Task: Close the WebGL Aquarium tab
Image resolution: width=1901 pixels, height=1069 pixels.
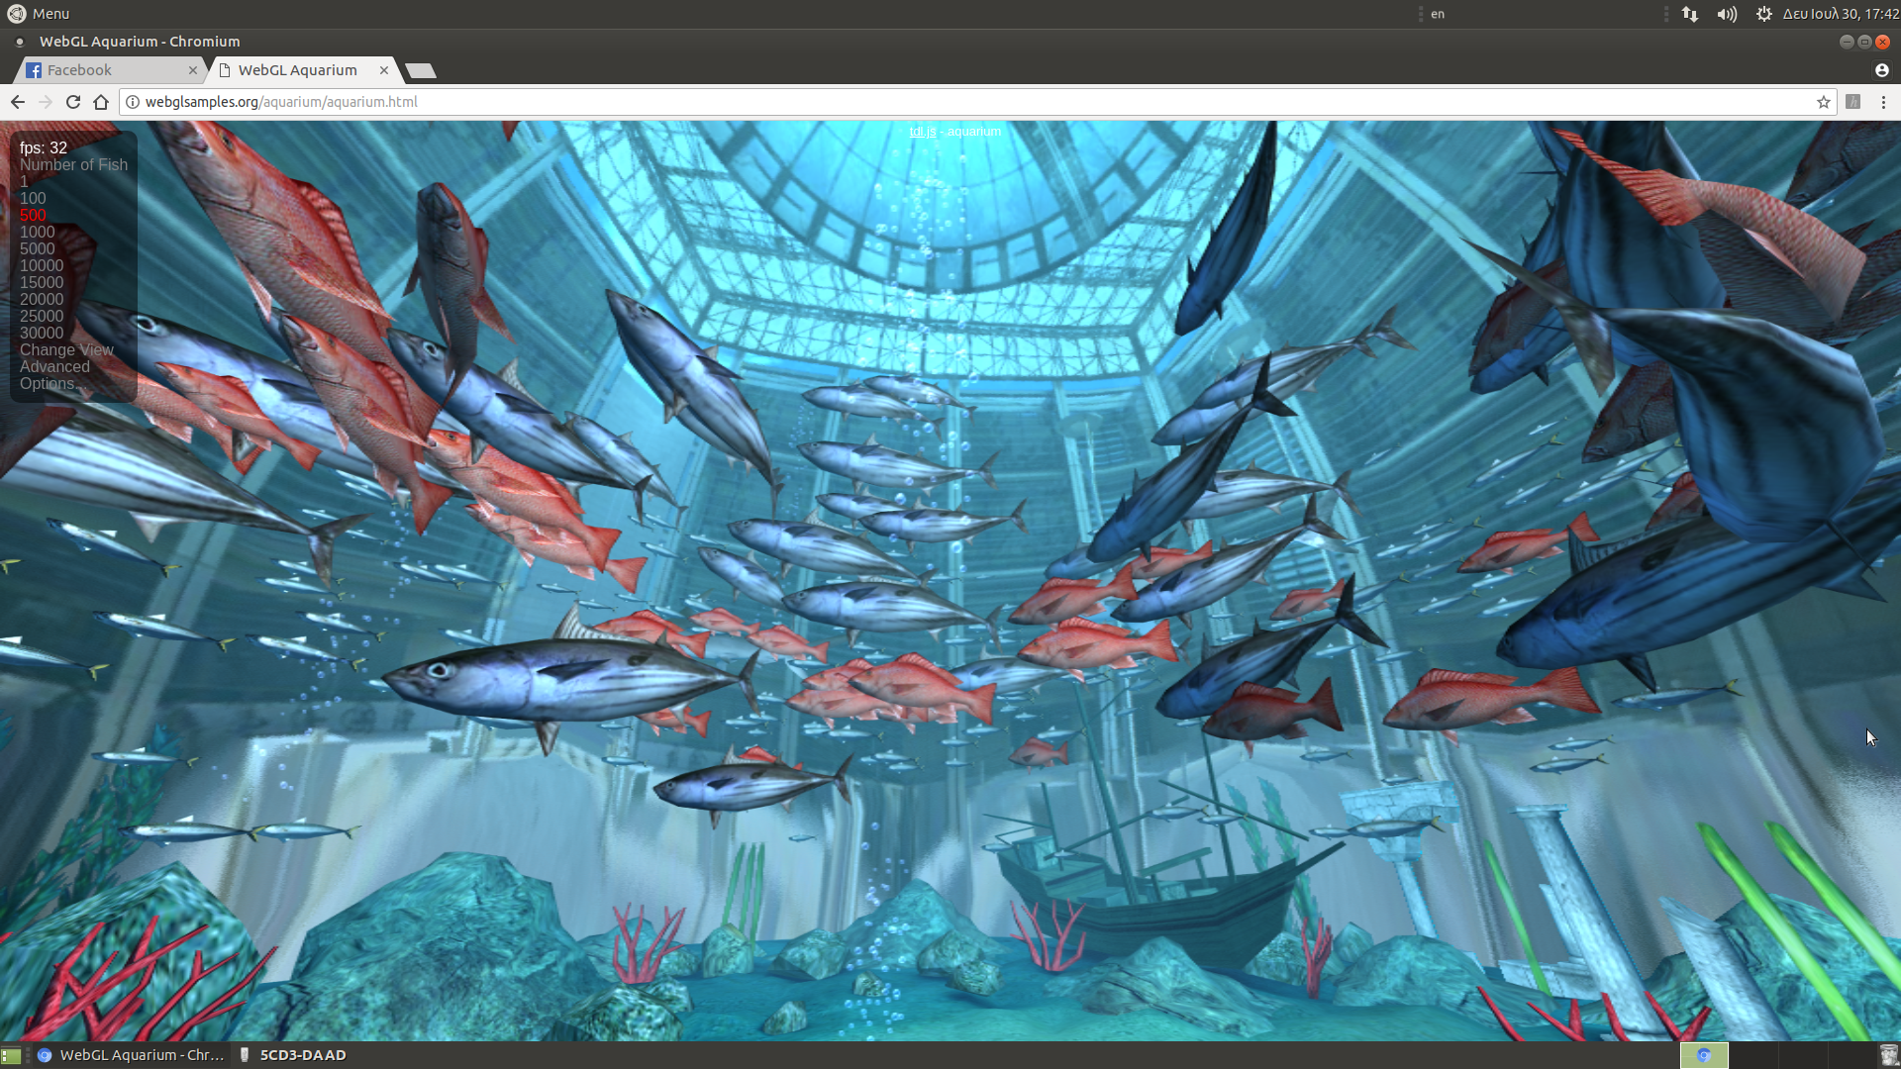Action: click(384, 70)
